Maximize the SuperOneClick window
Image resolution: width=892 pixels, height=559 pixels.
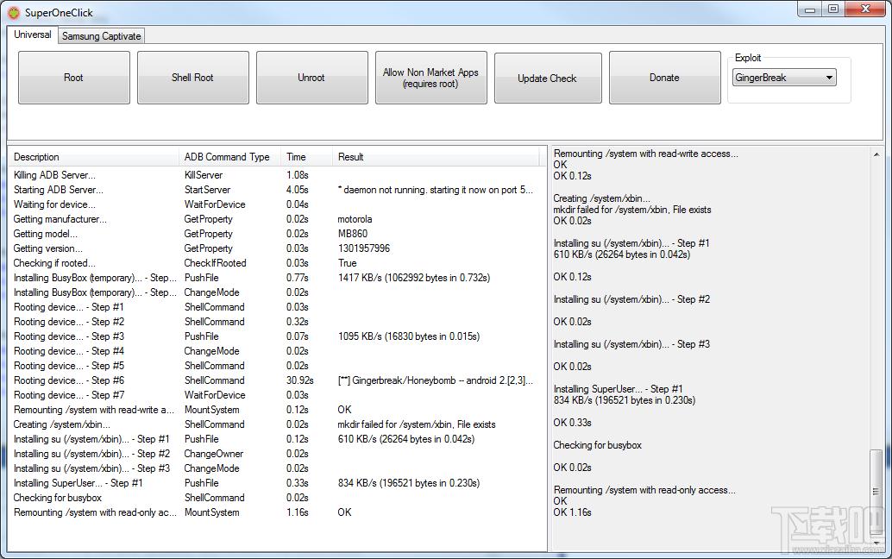pyautogui.click(x=833, y=9)
